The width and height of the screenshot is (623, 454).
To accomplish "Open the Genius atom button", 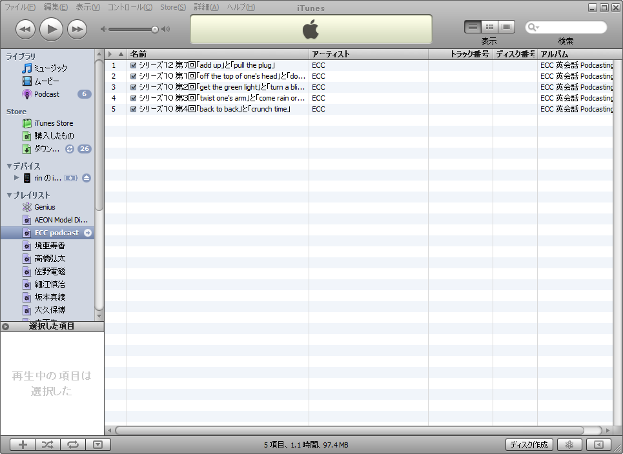I will (570, 444).
